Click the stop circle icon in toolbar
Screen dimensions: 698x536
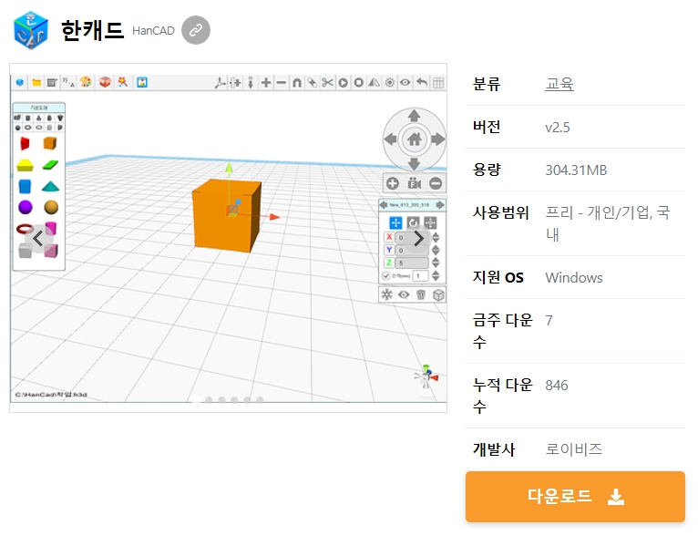click(358, 82)
